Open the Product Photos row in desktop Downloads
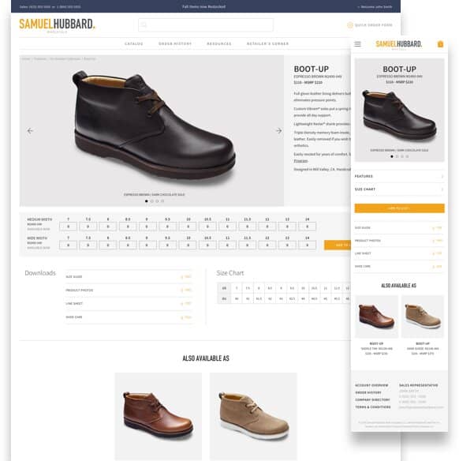459x461 pixels. pyautogui.click(x=129, y=290)
